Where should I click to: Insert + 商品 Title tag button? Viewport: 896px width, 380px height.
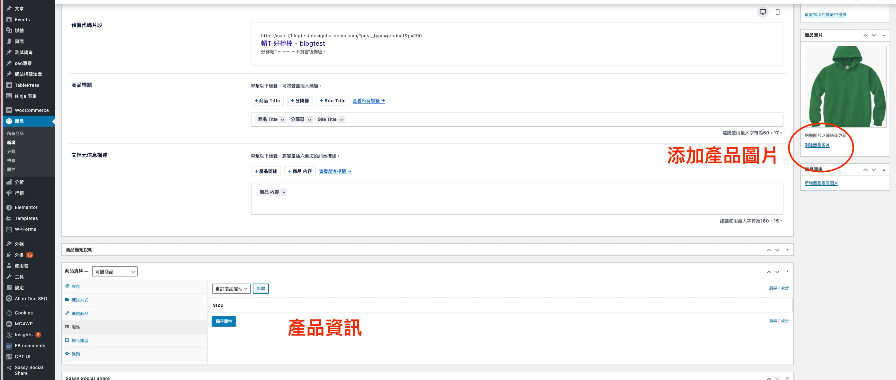(267, 101)
